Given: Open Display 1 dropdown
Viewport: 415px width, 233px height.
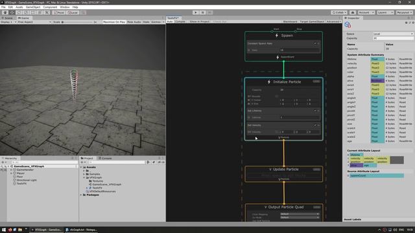Looking at the screenshot, I should coord(8,22).
